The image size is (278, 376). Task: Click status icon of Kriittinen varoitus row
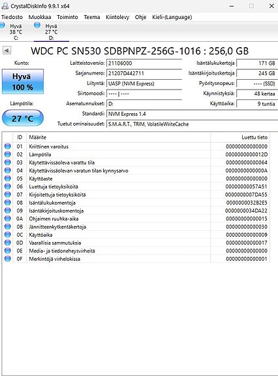8,146
